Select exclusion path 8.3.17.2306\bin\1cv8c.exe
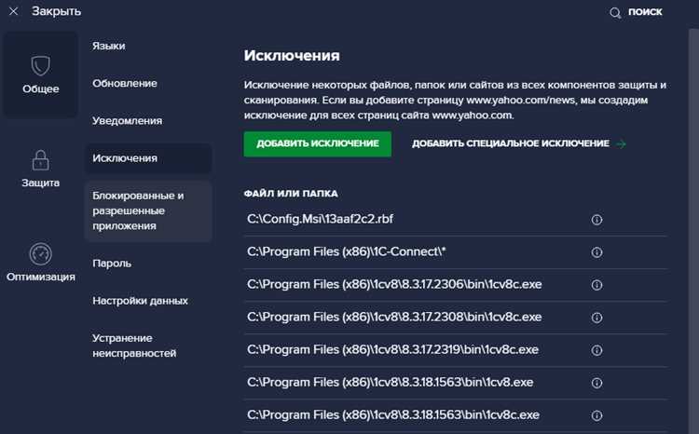 (394, 284)
